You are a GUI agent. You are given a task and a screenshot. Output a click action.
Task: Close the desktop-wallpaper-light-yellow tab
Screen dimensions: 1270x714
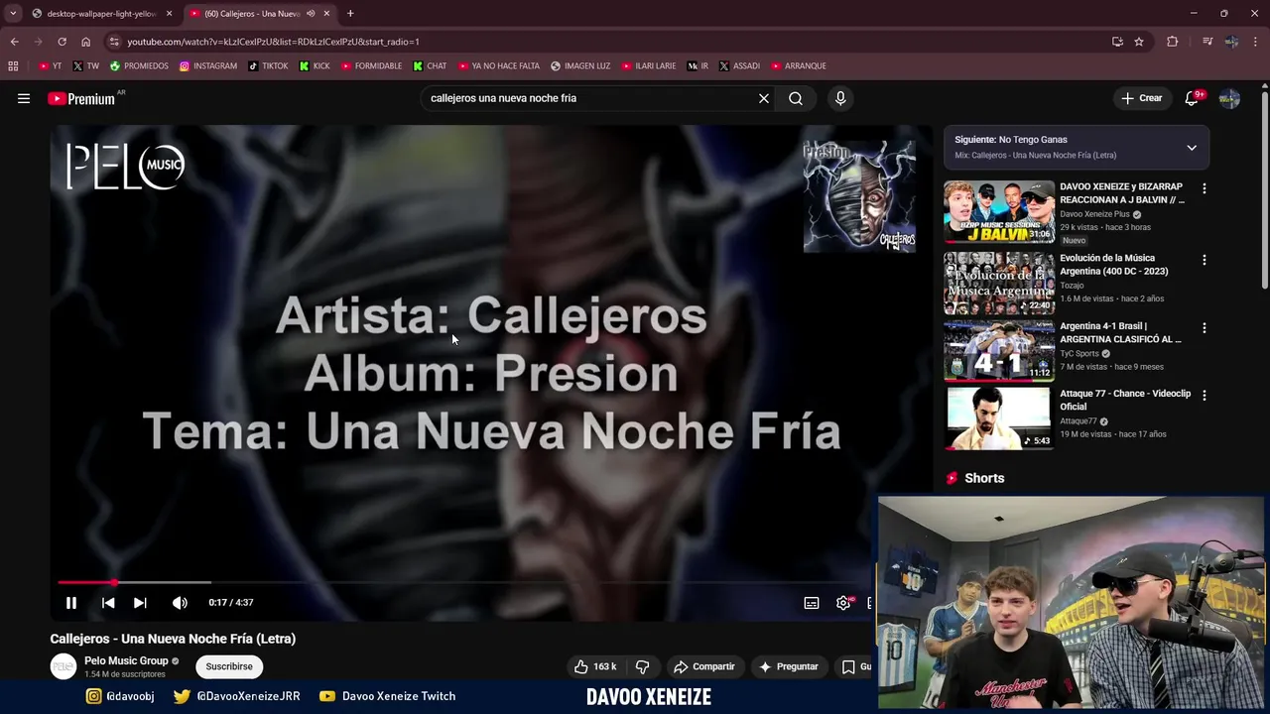pyautogui.click(x=169, y=14)
